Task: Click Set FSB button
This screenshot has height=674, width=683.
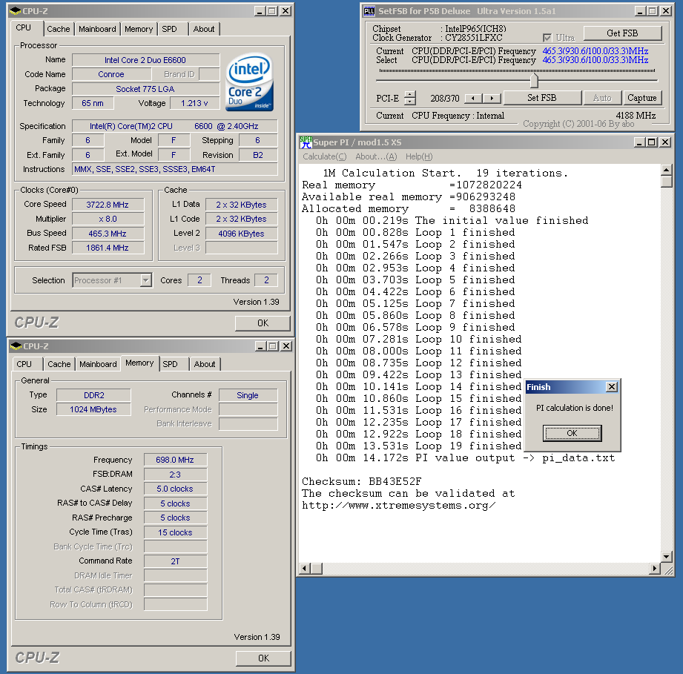Action: coord(542,98)
